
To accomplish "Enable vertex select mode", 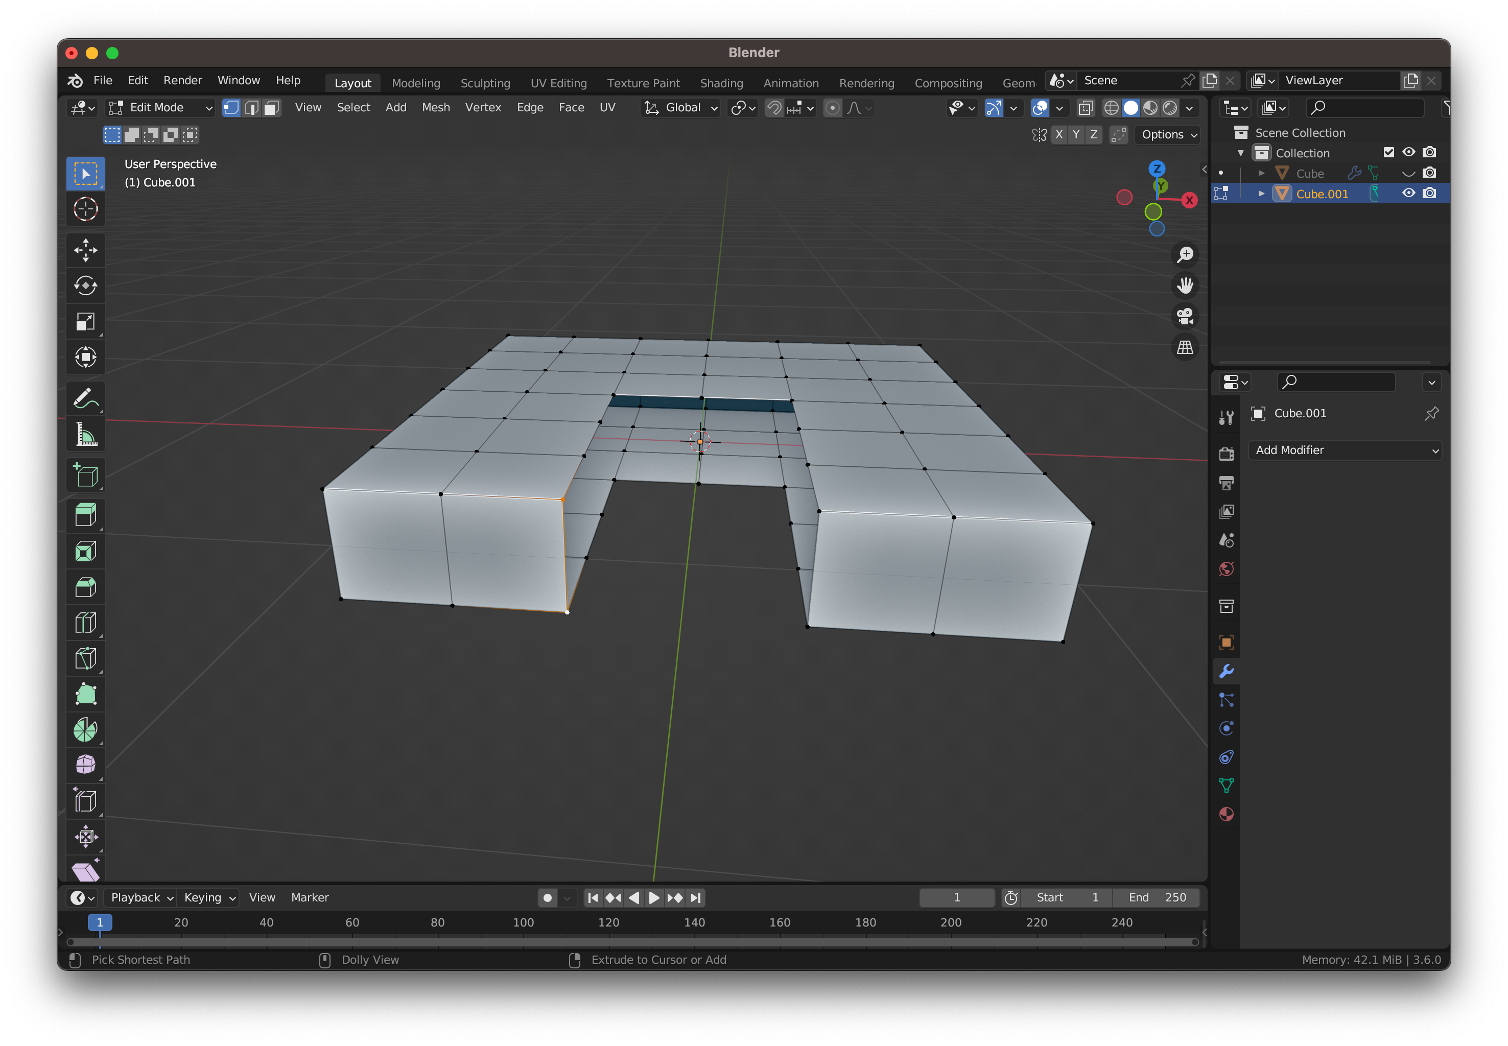I will point(231,107).
